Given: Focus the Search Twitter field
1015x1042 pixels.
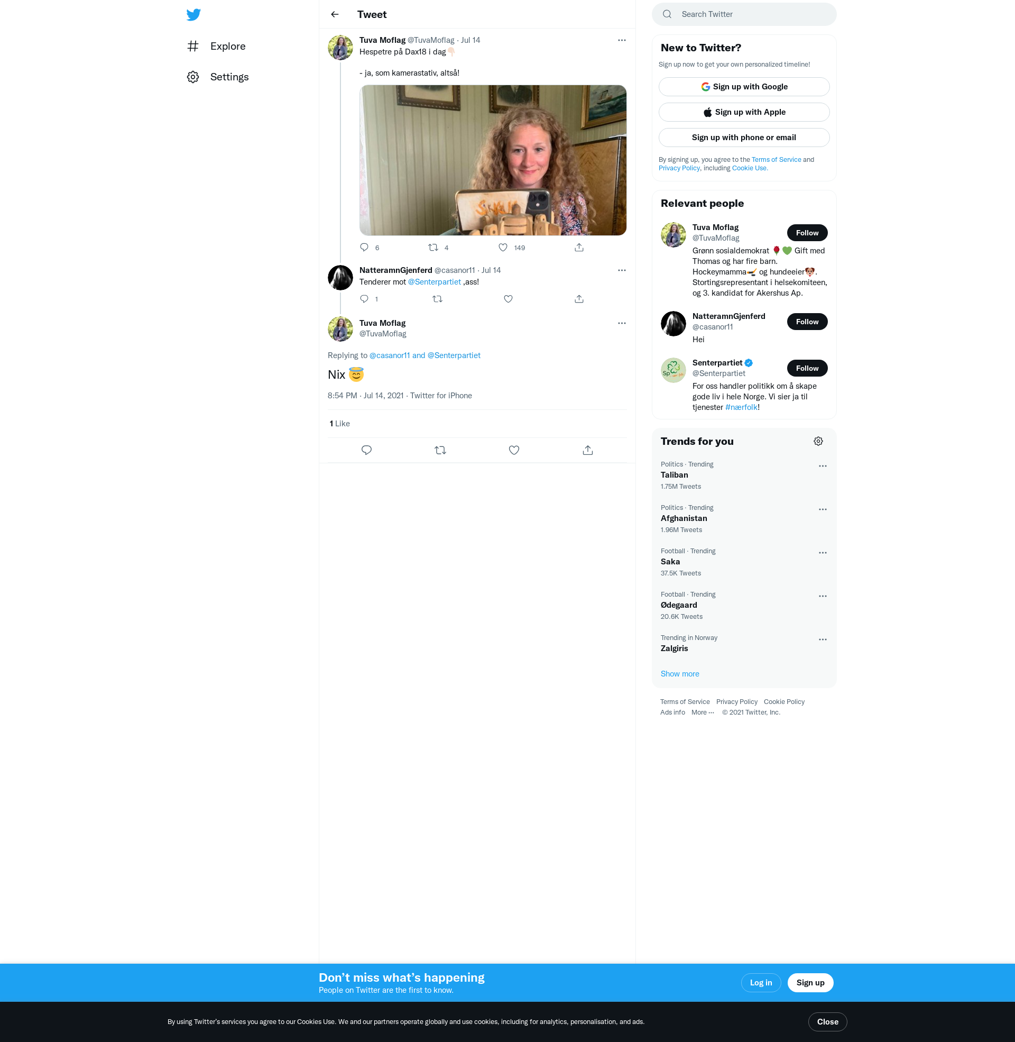Looking at the screenshot, I should (744, 14).
